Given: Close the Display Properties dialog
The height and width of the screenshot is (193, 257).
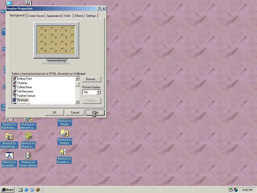Looking at the screenshot, I should click(104, 9).
